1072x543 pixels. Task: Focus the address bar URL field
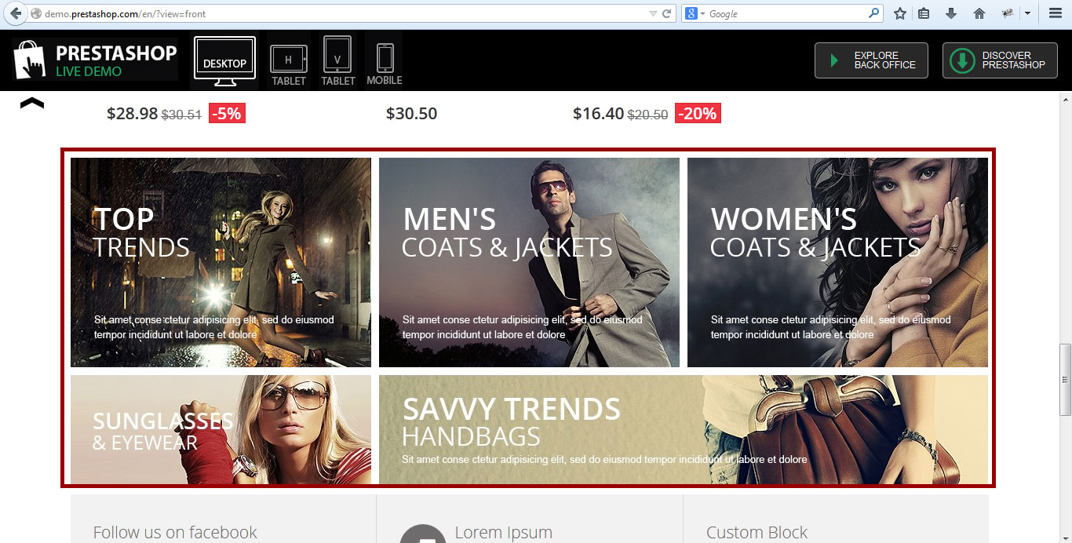click(344, 13)
